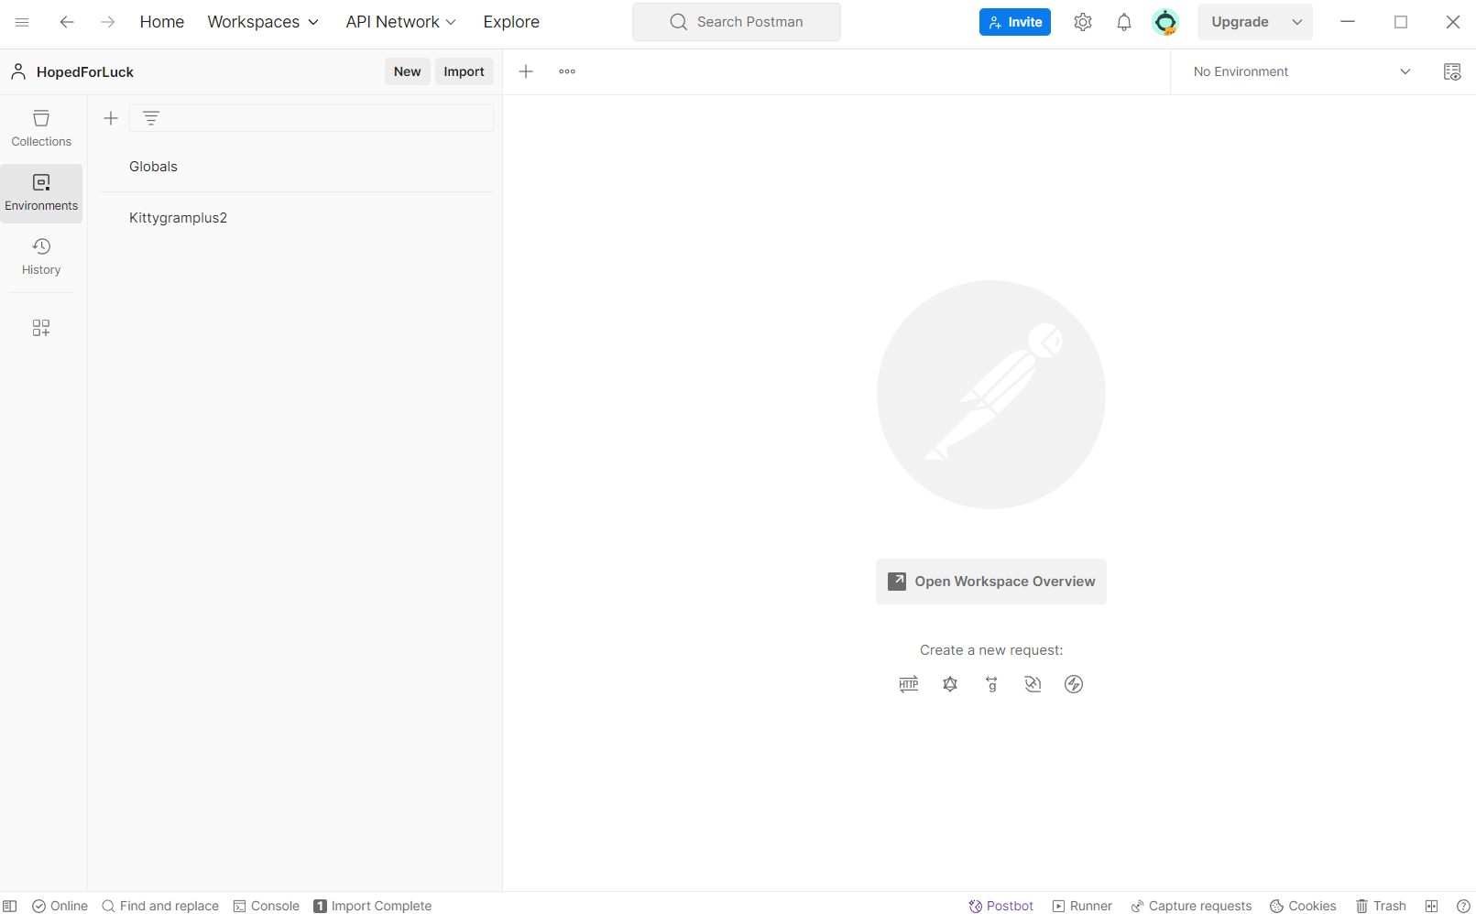
Task: Click Import Complete status
Action: tap(373, 906)
